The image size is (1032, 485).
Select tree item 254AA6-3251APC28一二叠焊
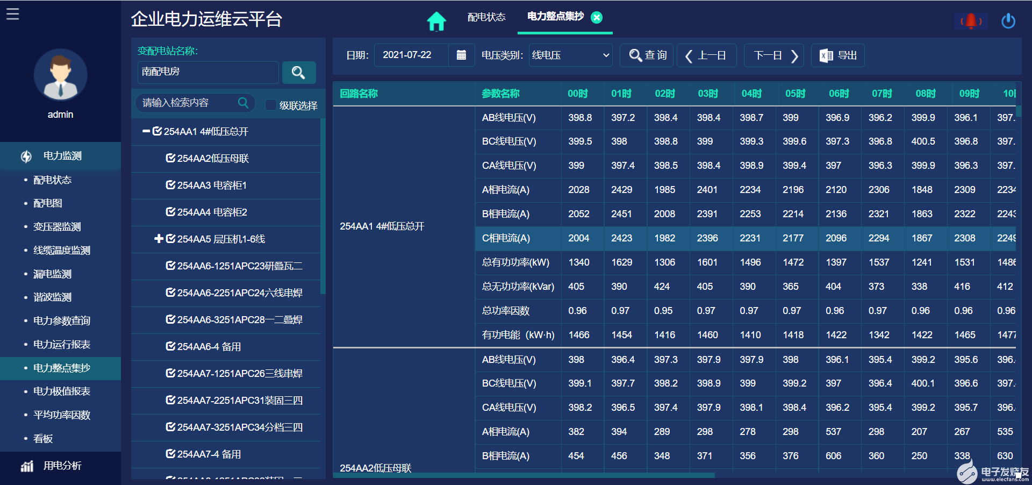(240, 320)
